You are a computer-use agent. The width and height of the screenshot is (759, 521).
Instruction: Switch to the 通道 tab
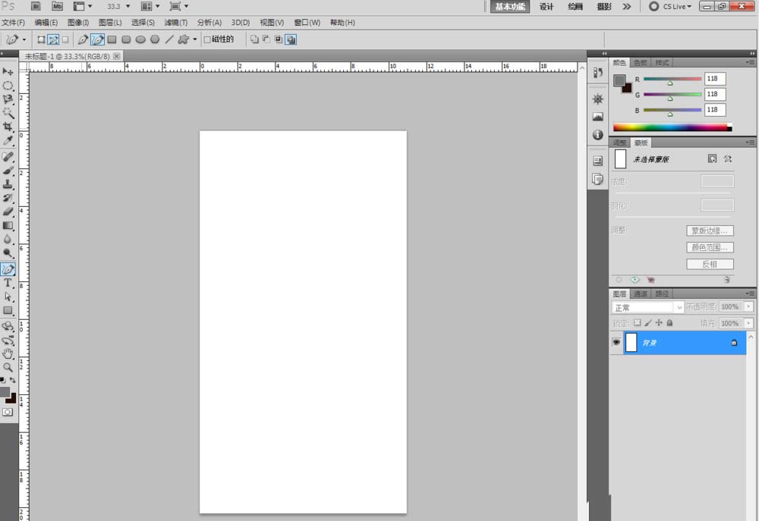pyautogui.click(x=640, y=293)
